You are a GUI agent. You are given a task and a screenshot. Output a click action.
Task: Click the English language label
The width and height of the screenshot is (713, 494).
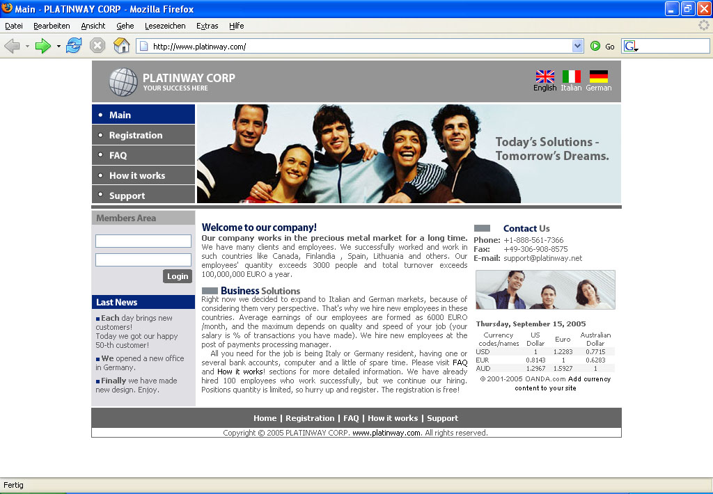pos(544,88)
